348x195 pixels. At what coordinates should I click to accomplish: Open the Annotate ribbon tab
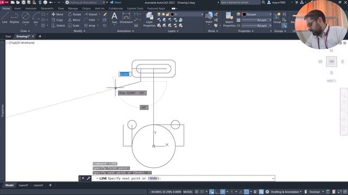point(30,9)
